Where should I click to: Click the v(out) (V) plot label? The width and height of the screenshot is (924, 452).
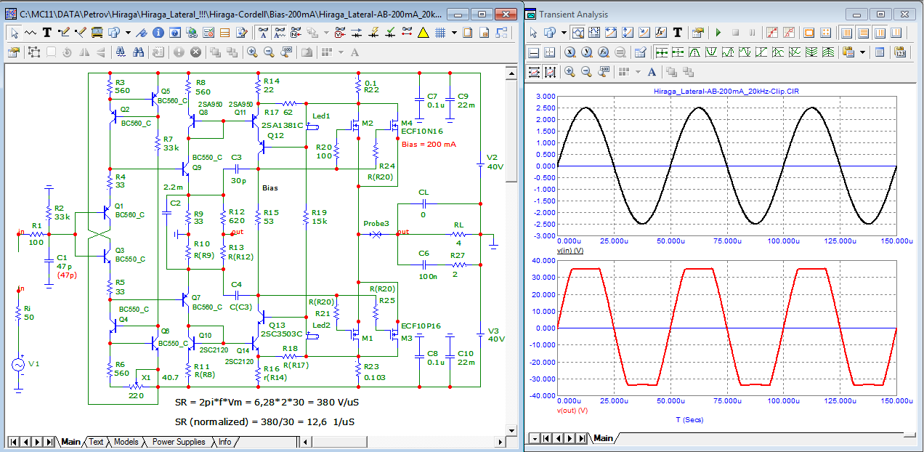click(x=574, y=410)
